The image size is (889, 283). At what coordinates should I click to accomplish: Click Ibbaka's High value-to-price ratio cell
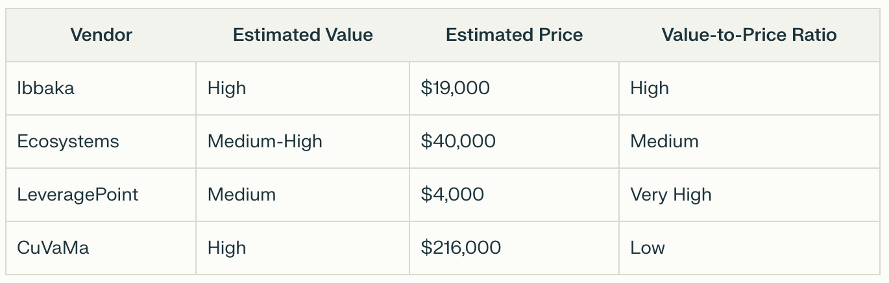[751, 88]
